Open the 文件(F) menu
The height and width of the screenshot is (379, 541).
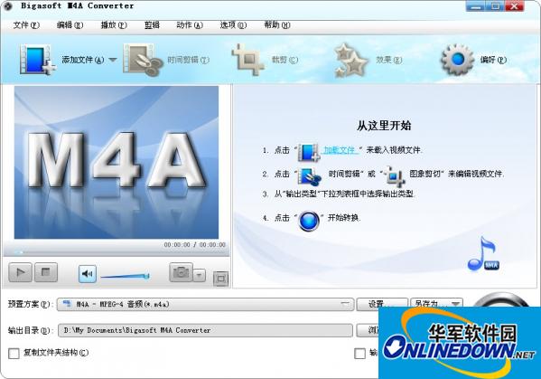(x=26, y=25)
